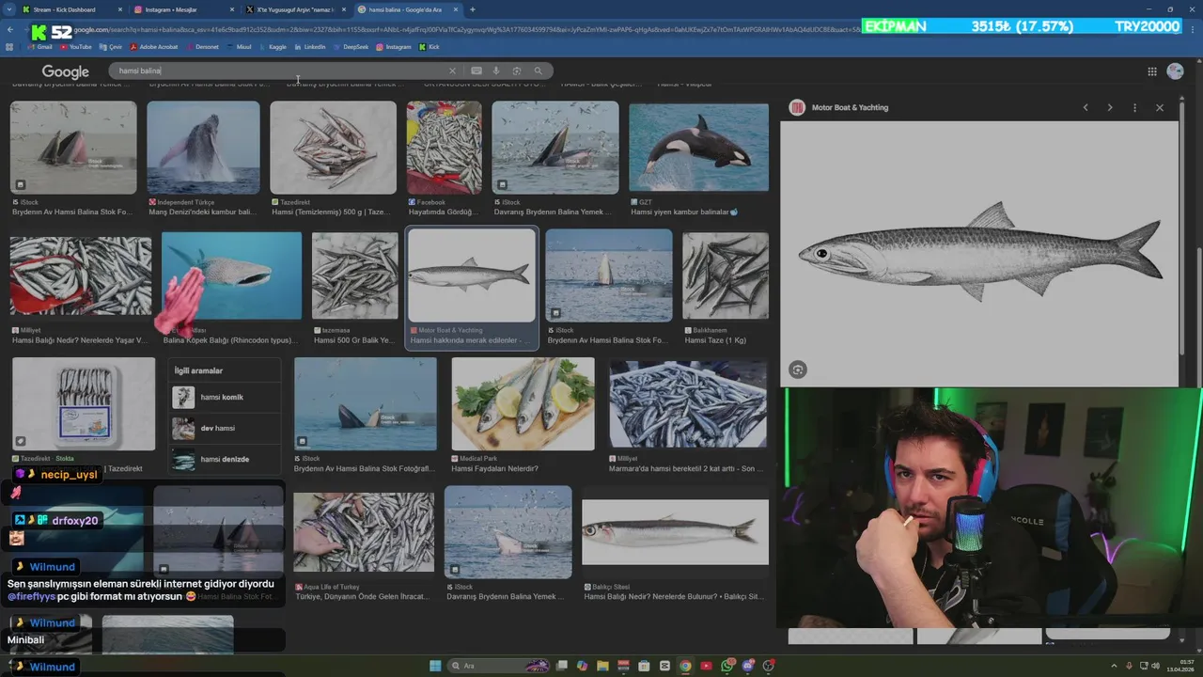1203x677 pixels.
Task: Open the Kaggle bookmark
Action: click(x=273, y=47)
